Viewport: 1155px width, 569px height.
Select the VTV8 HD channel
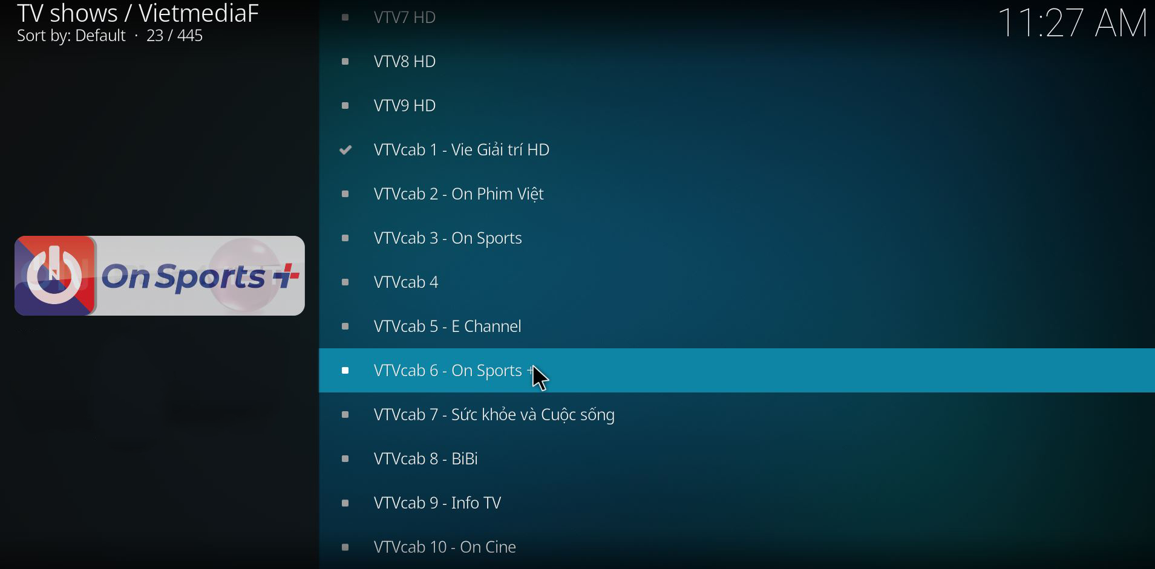(x=737, y=62)
